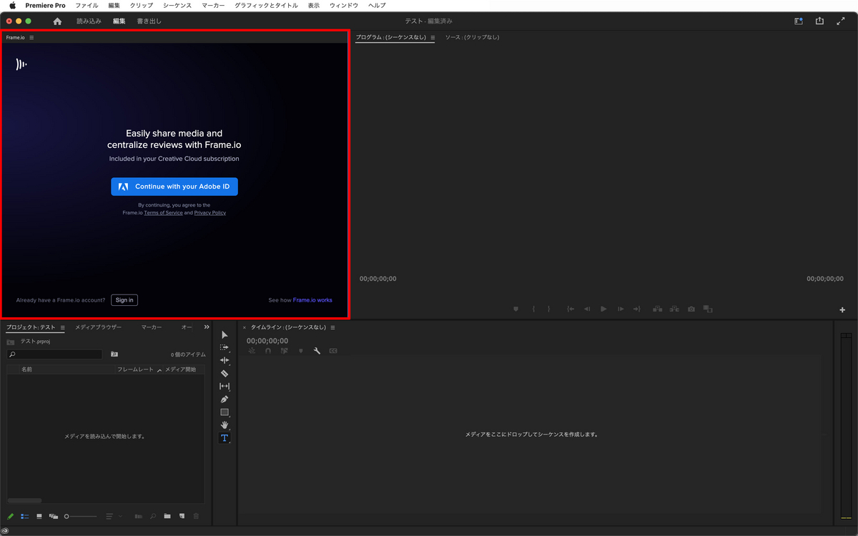Image resolution: width=858 pixels, height=536 pixels.
Task: Click Add Marker in Program monitor
Action: click(516, 309)
